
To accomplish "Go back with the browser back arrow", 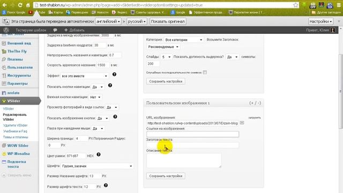I will (4, 5).
